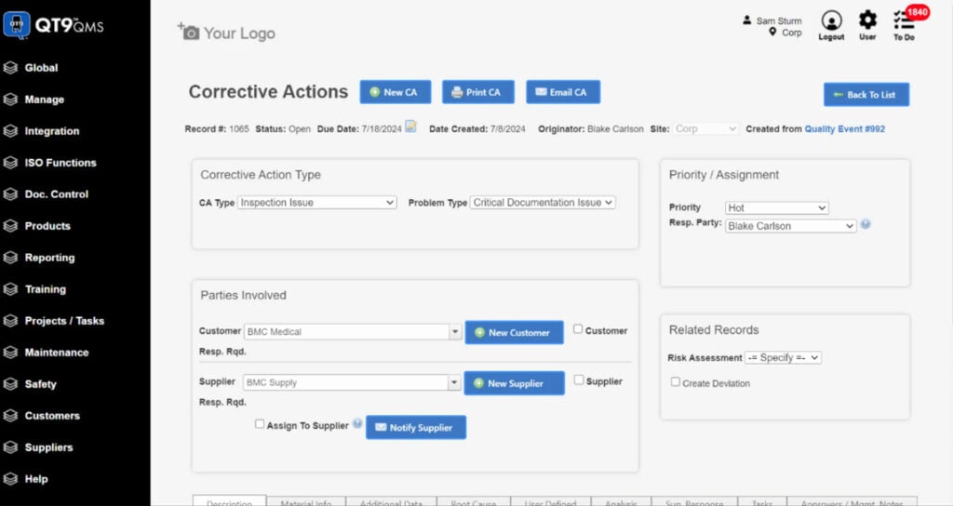Toggle Supplier Resp. Rqd. checkbox
Viewport: 953px width, 506px height.
(x=579, y=379)
